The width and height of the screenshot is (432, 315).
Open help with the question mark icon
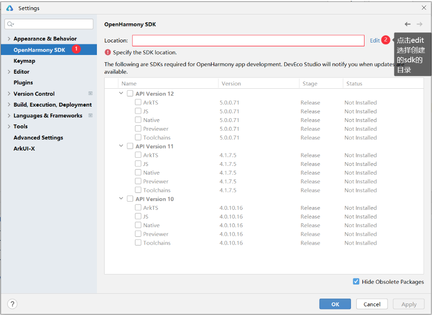pos(12,304)
